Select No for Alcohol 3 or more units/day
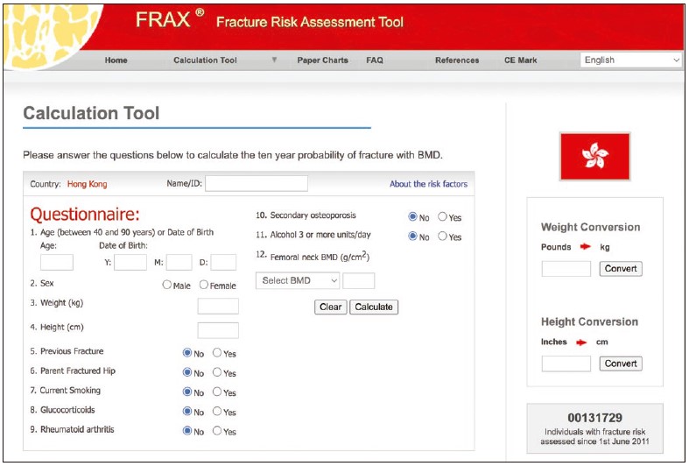 [x=412, y=237]
